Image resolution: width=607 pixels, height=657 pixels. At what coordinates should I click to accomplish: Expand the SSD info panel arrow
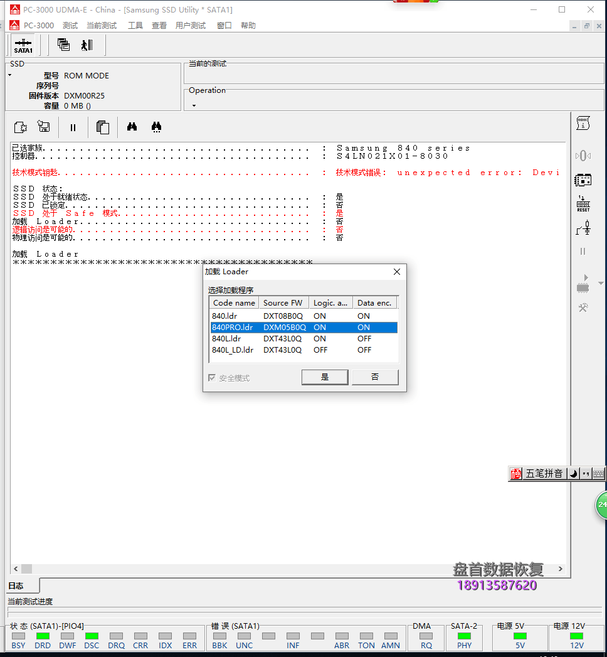click(x=9, y=75)
